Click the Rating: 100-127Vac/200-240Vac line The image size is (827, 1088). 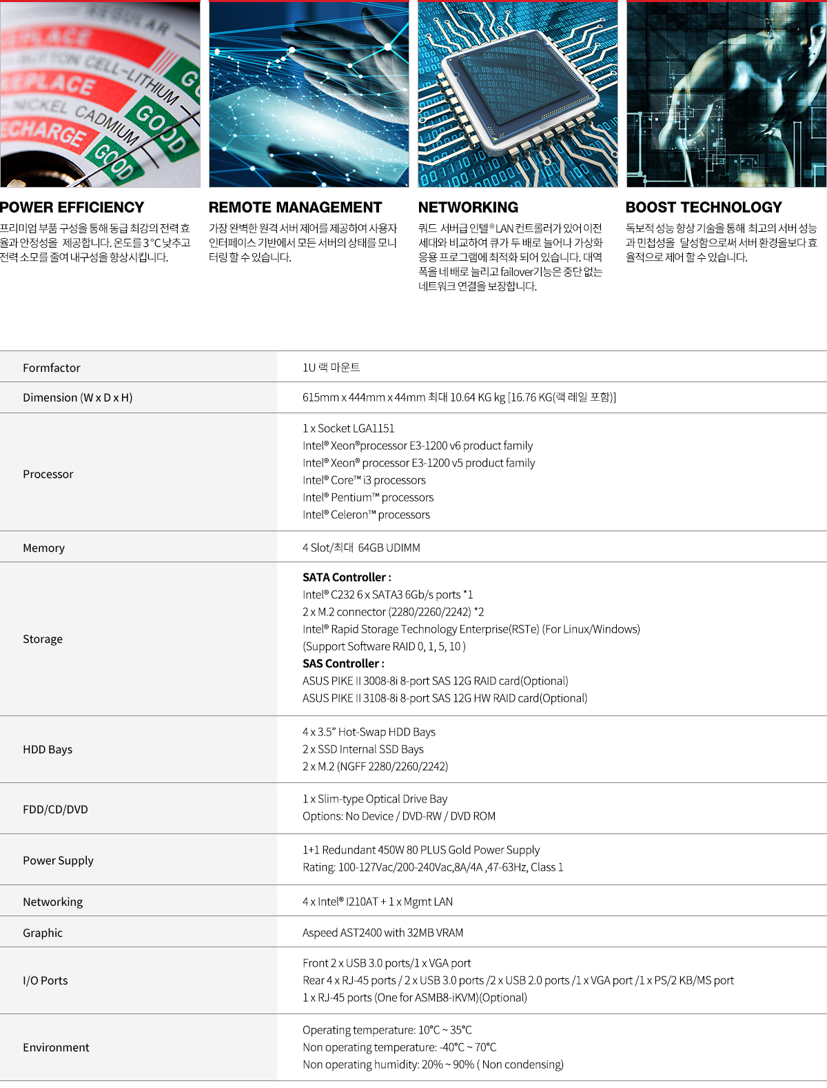coord(433,867)
